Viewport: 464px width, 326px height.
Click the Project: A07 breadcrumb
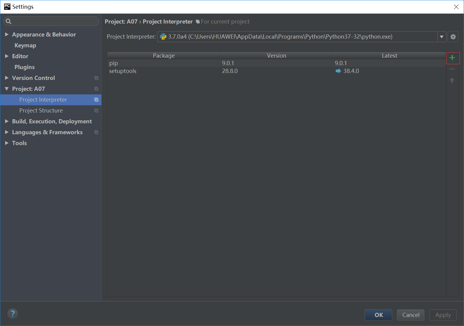pyautogui.click(x=121, y=21)
